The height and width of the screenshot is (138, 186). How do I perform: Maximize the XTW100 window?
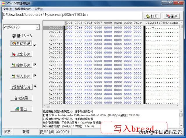171,3
